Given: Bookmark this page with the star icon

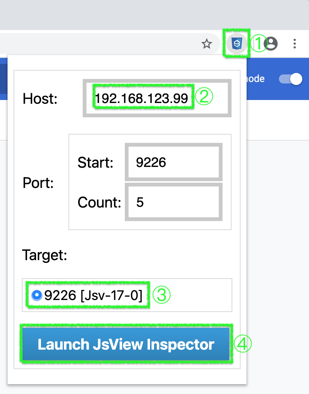Looking at the screenshot, I should click(206, 44).
